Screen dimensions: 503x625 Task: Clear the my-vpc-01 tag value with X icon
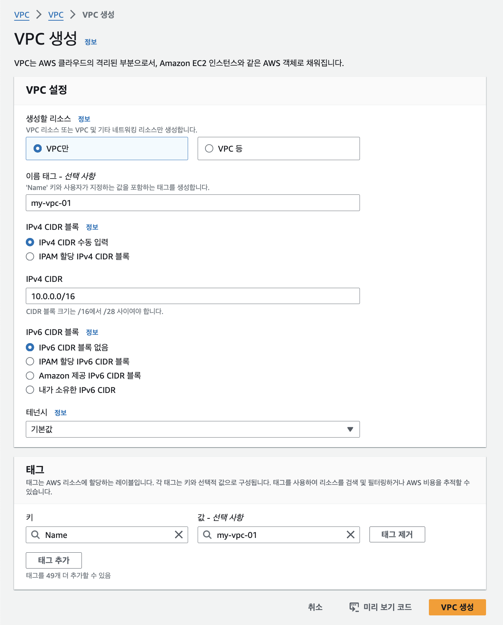[x=351, y=535]
